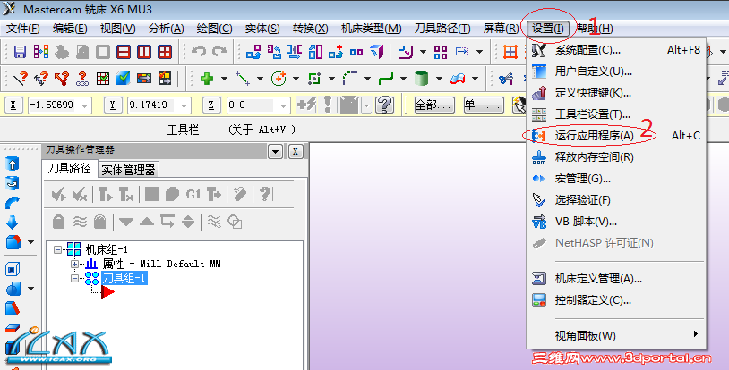Click the green cylinder solid icon

click(x=421, y=79)
